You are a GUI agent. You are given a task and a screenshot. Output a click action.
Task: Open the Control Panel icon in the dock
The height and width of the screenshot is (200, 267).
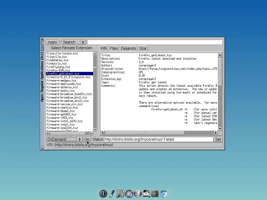click(120, 194)
